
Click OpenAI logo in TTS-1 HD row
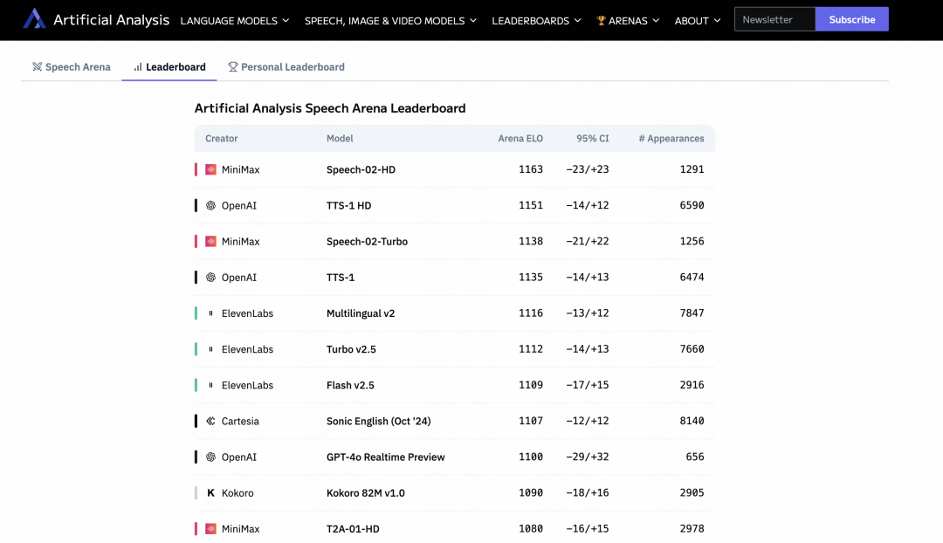[x=210, y=206]
